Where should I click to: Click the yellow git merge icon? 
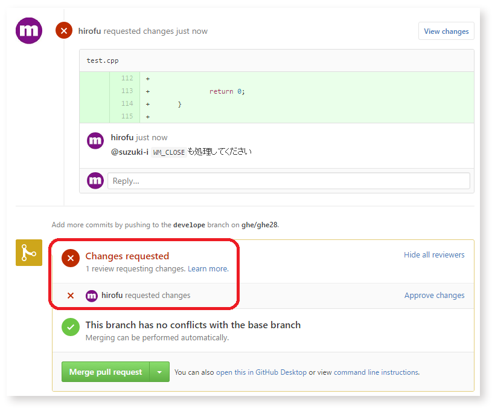28,253
